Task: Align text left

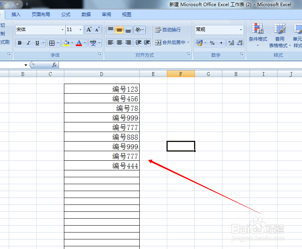Action: (111, 43)
